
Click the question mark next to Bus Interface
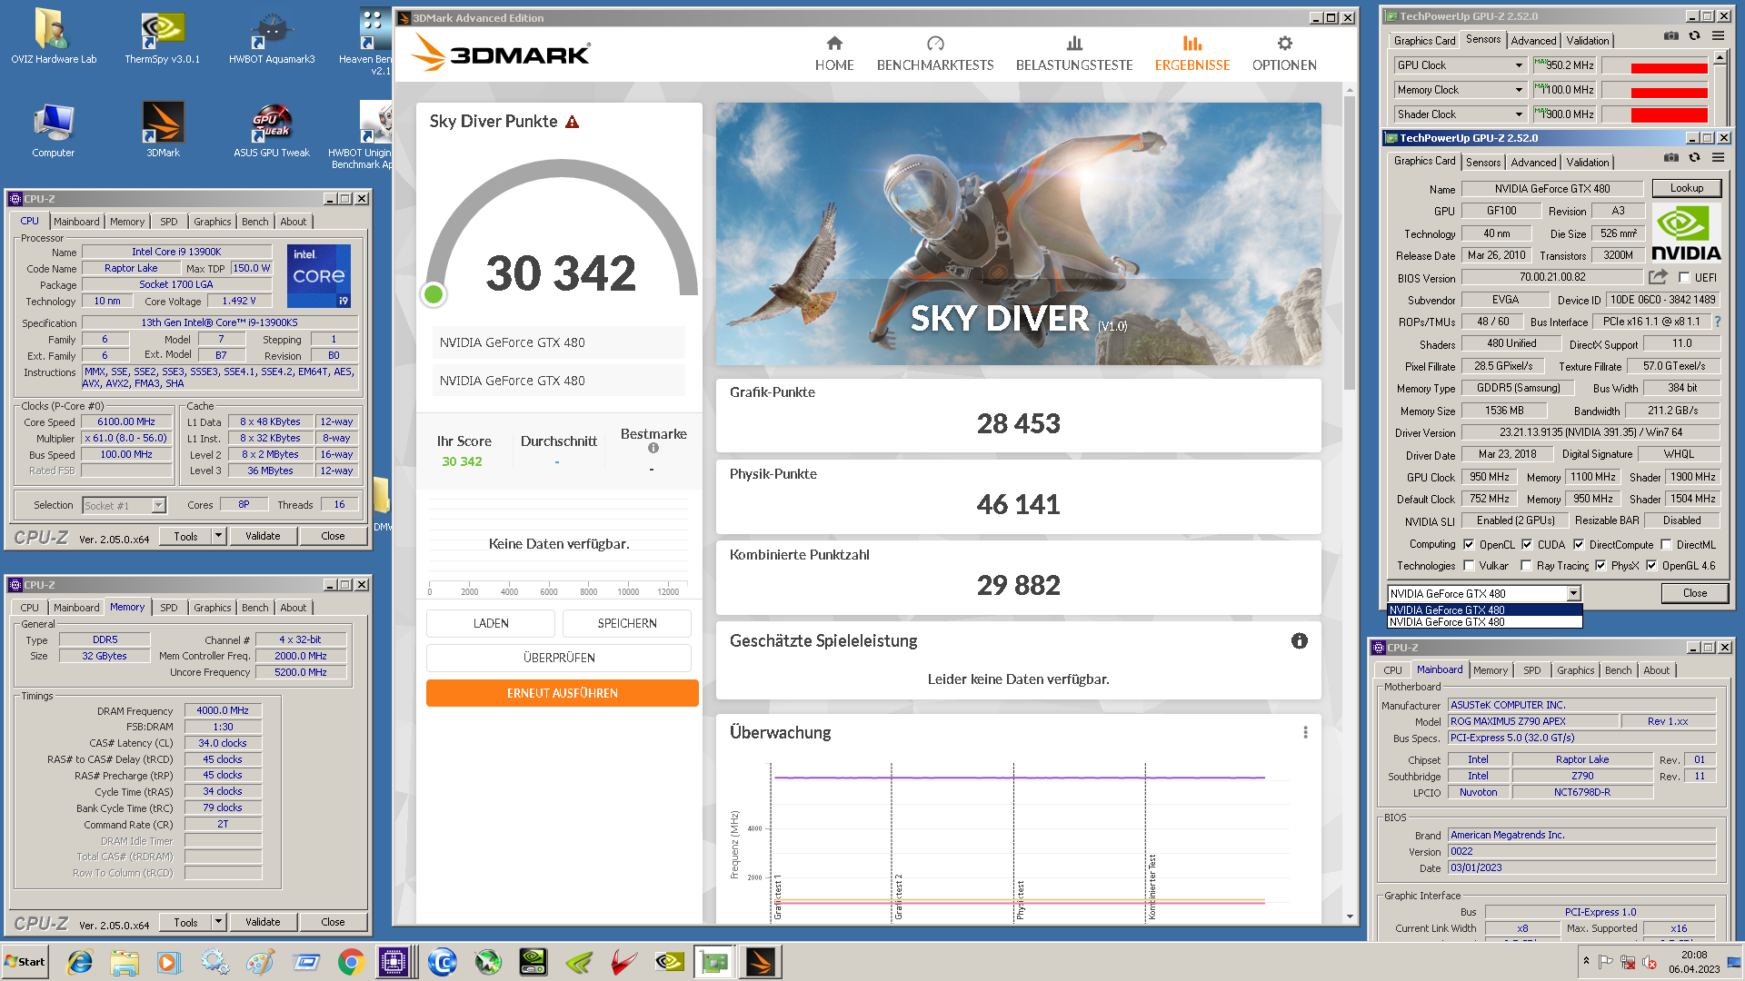tap(1717, 322)
